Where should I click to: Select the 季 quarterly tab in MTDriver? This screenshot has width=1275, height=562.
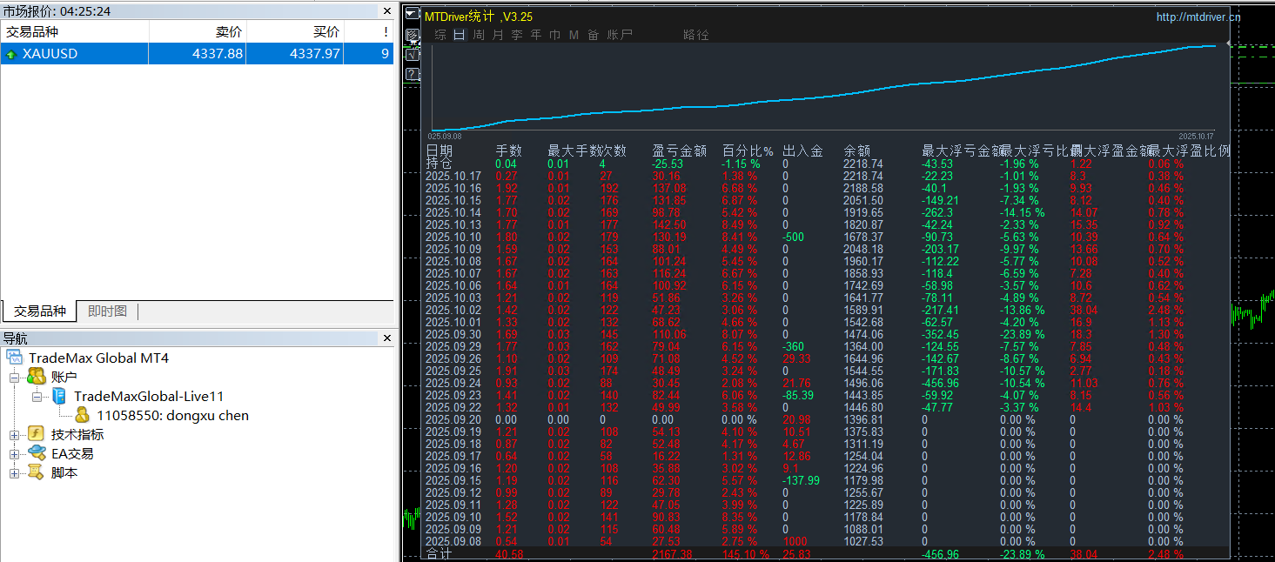click(x=517, y=35)
